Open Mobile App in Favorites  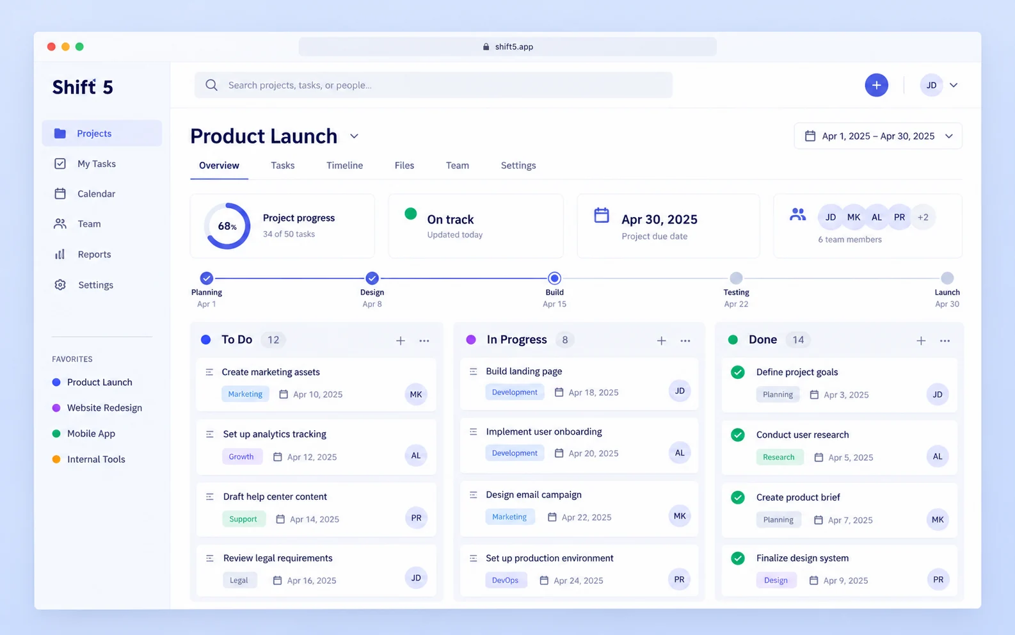(84, 433)
